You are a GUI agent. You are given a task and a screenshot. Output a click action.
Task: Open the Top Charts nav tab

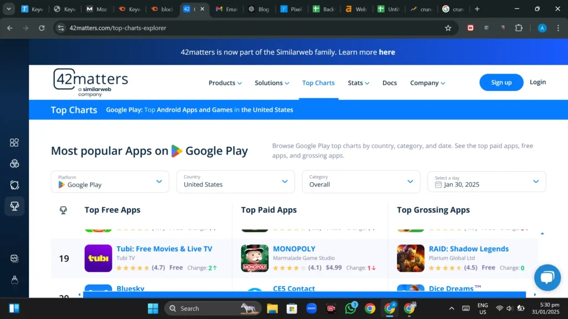pos(318,83)
